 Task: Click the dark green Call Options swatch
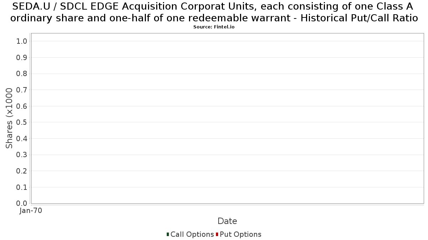coord(168,234)
